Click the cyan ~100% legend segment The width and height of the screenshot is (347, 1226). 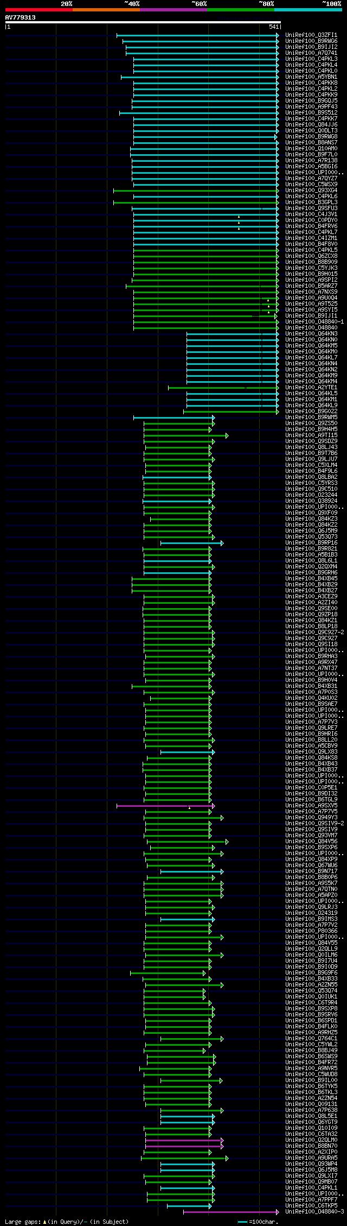tap(308, 10)
